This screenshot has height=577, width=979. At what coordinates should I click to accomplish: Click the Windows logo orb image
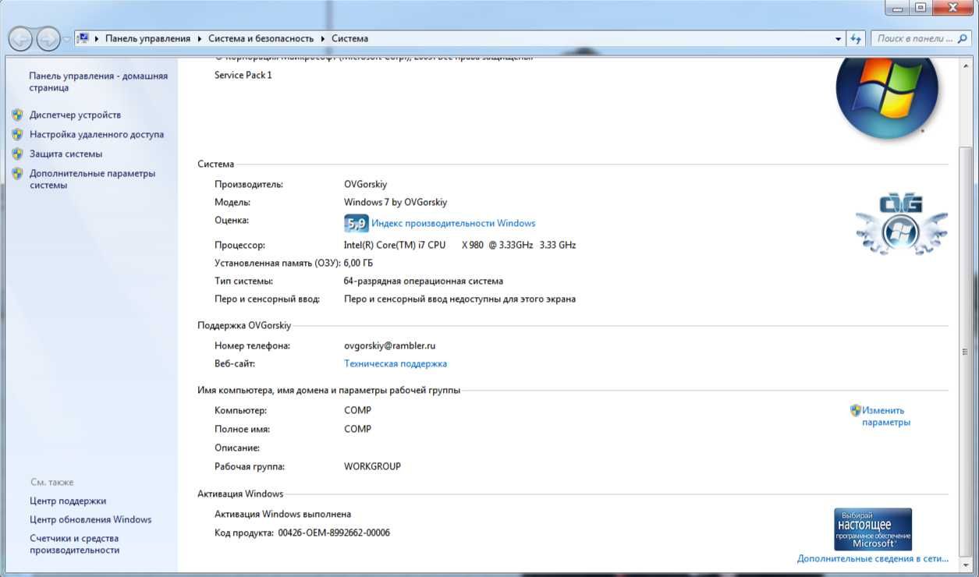pos(887,97)
